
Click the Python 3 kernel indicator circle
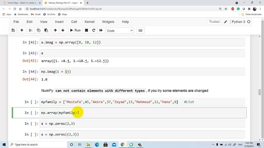249,22
